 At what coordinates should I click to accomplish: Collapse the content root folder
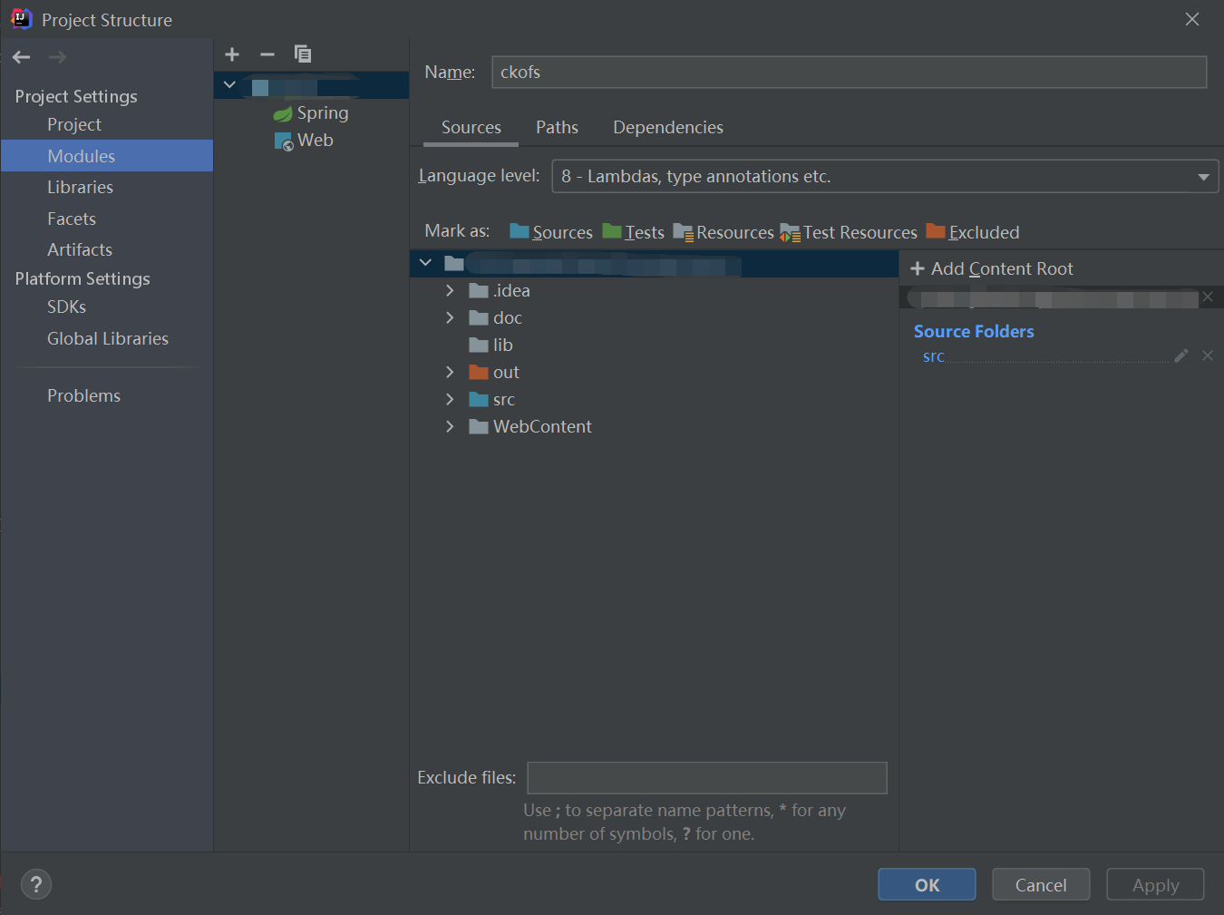tap(425, 263)
